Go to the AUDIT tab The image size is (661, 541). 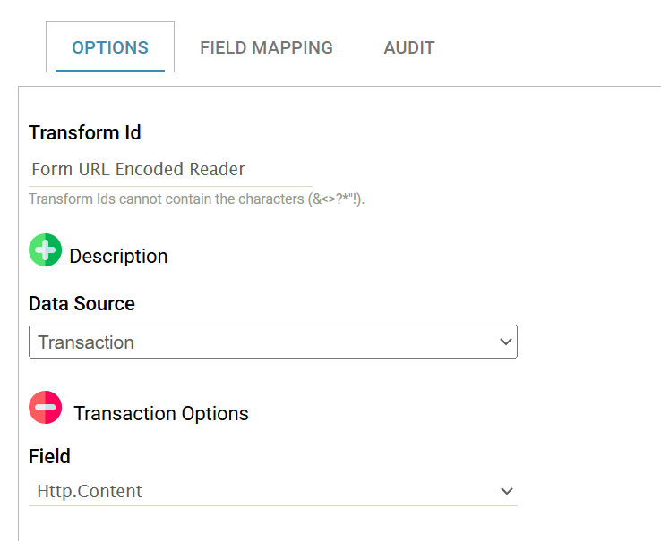coord(409,48)
